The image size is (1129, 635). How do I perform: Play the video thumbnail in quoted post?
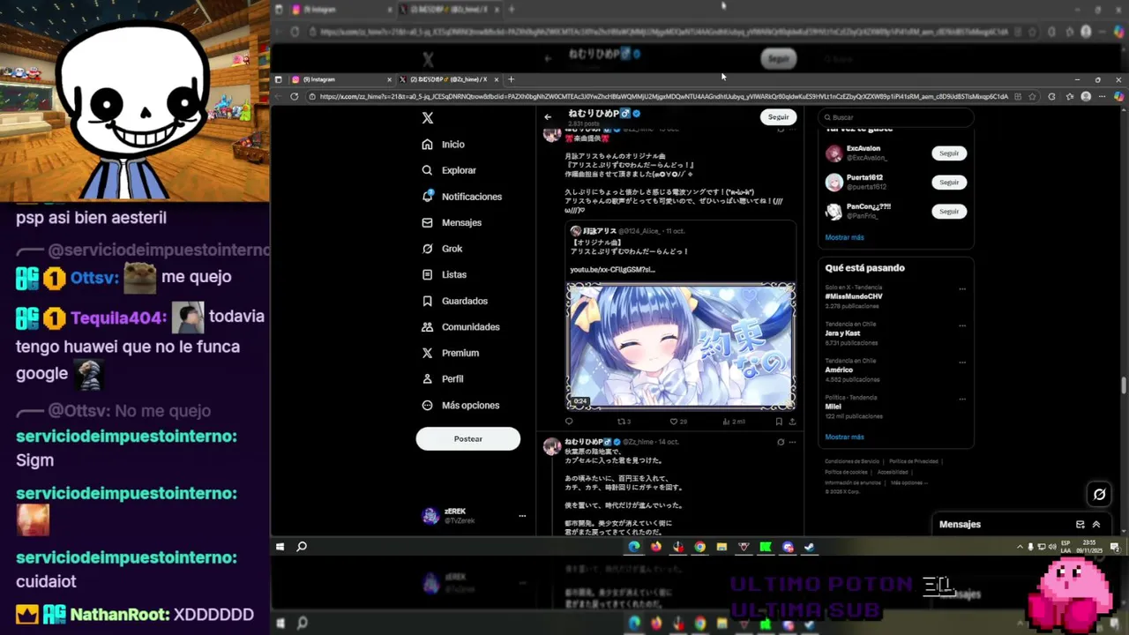680,346
